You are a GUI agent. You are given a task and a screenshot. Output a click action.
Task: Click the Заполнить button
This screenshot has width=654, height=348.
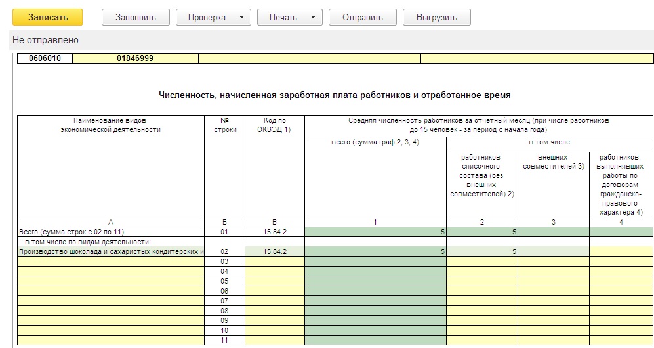[136, 17]
